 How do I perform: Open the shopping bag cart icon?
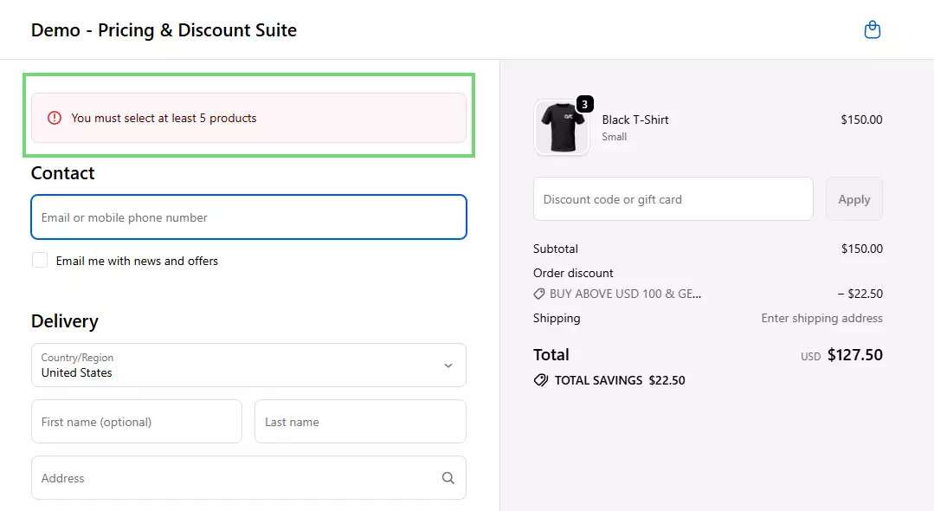pos(873,30)
